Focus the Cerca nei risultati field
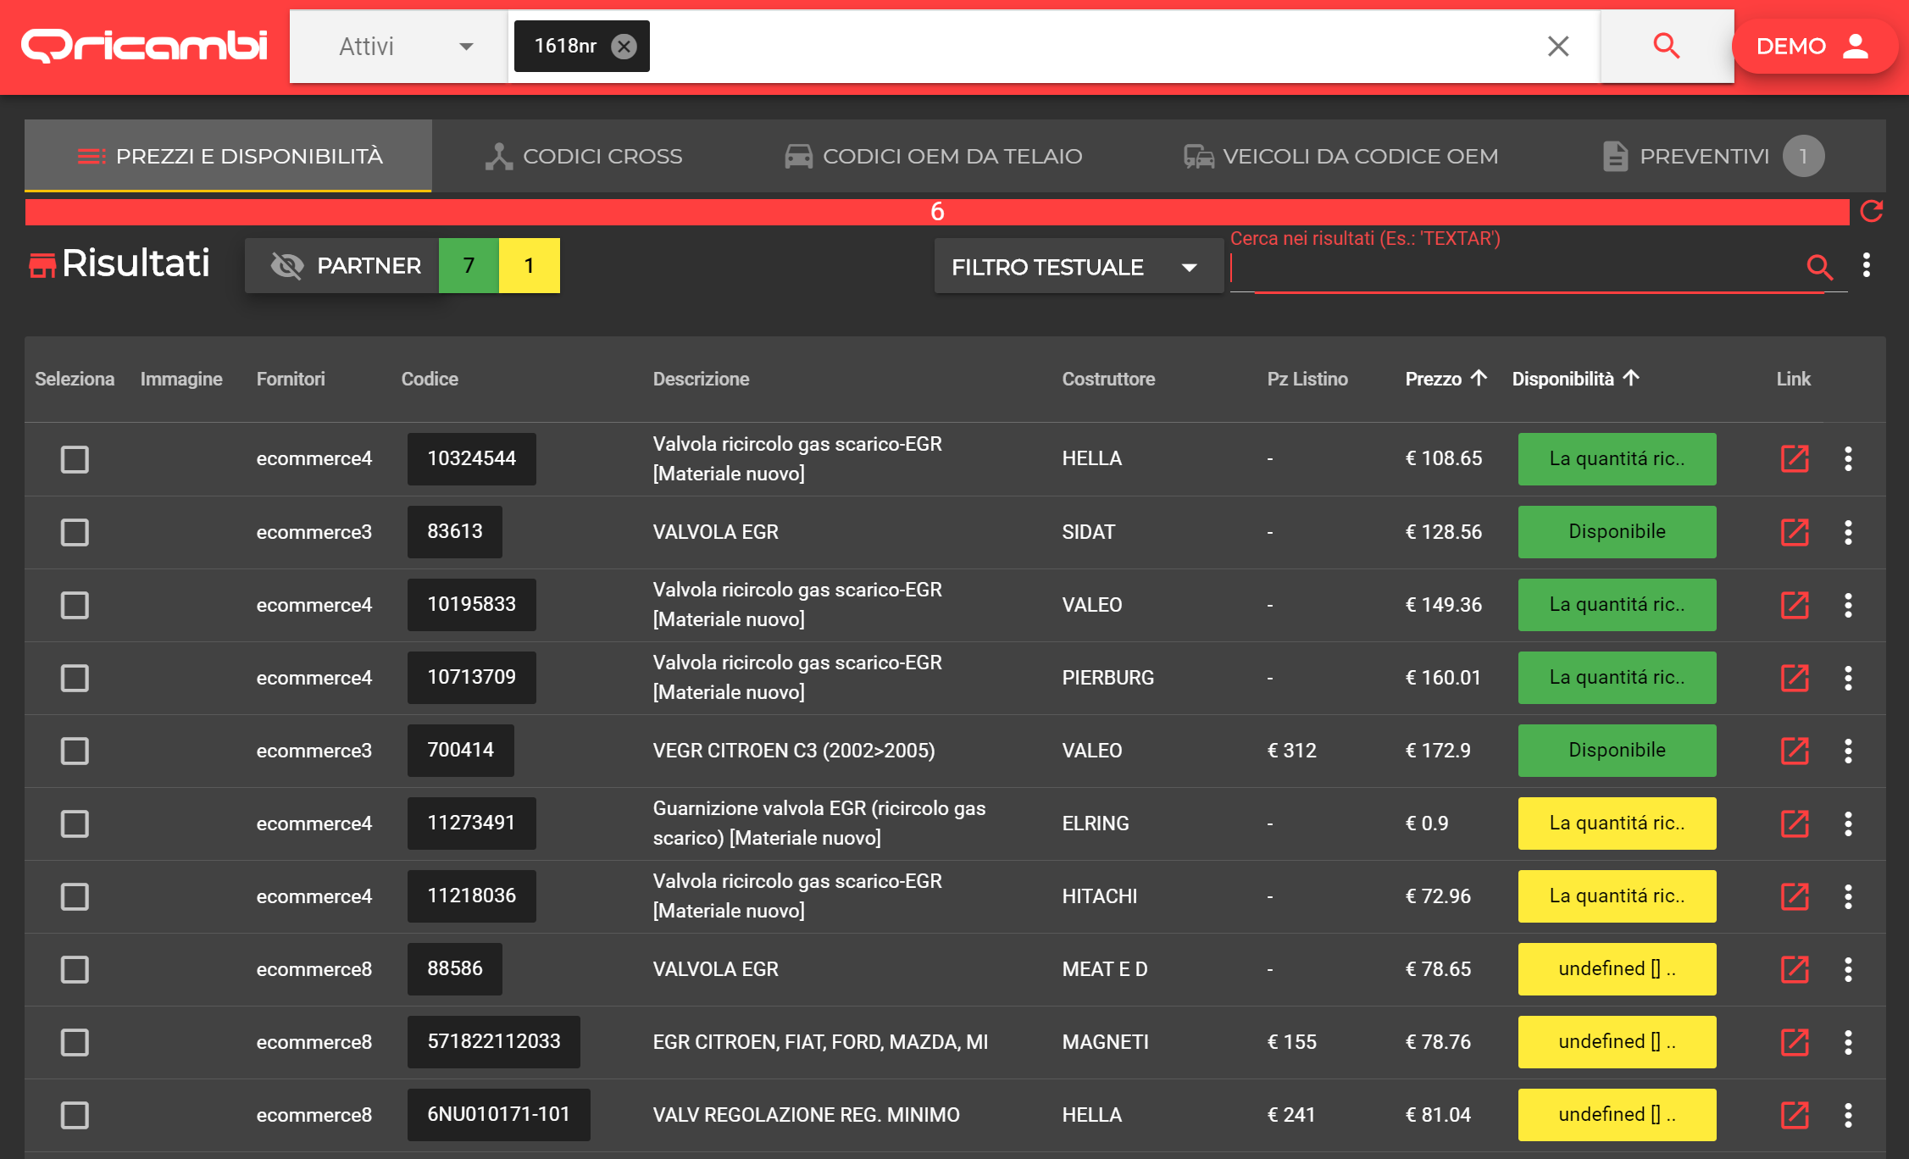1909x1159 pixels. pyautogui.click(x=1512, y=268)
